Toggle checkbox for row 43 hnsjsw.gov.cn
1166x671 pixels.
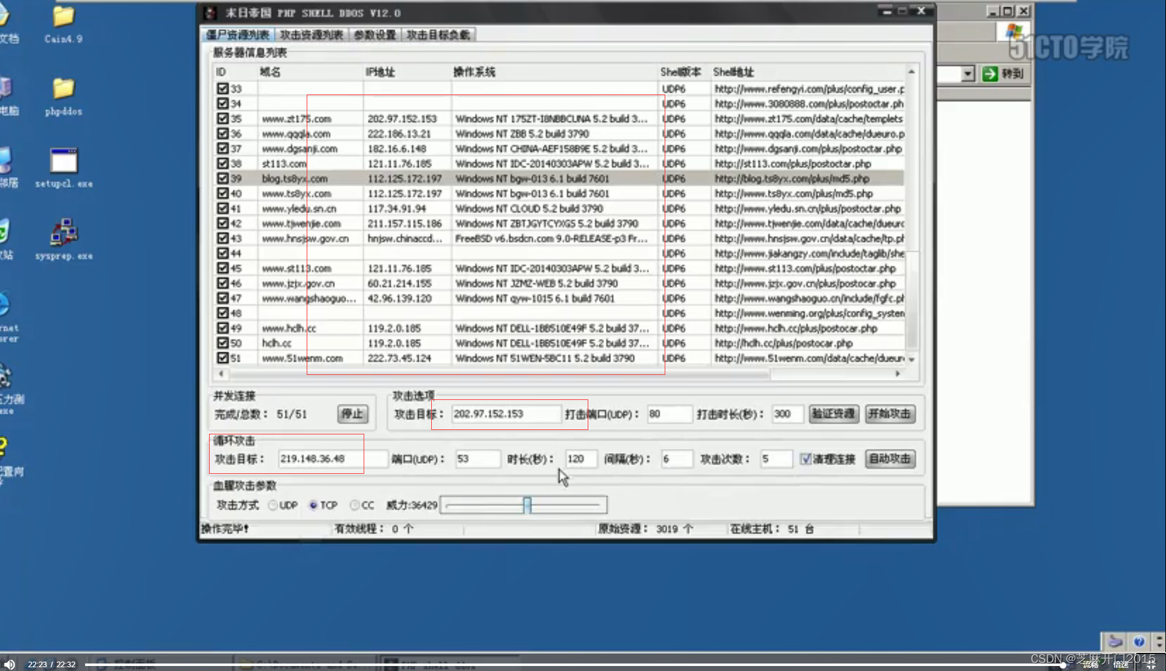click(x=222, y=238)
